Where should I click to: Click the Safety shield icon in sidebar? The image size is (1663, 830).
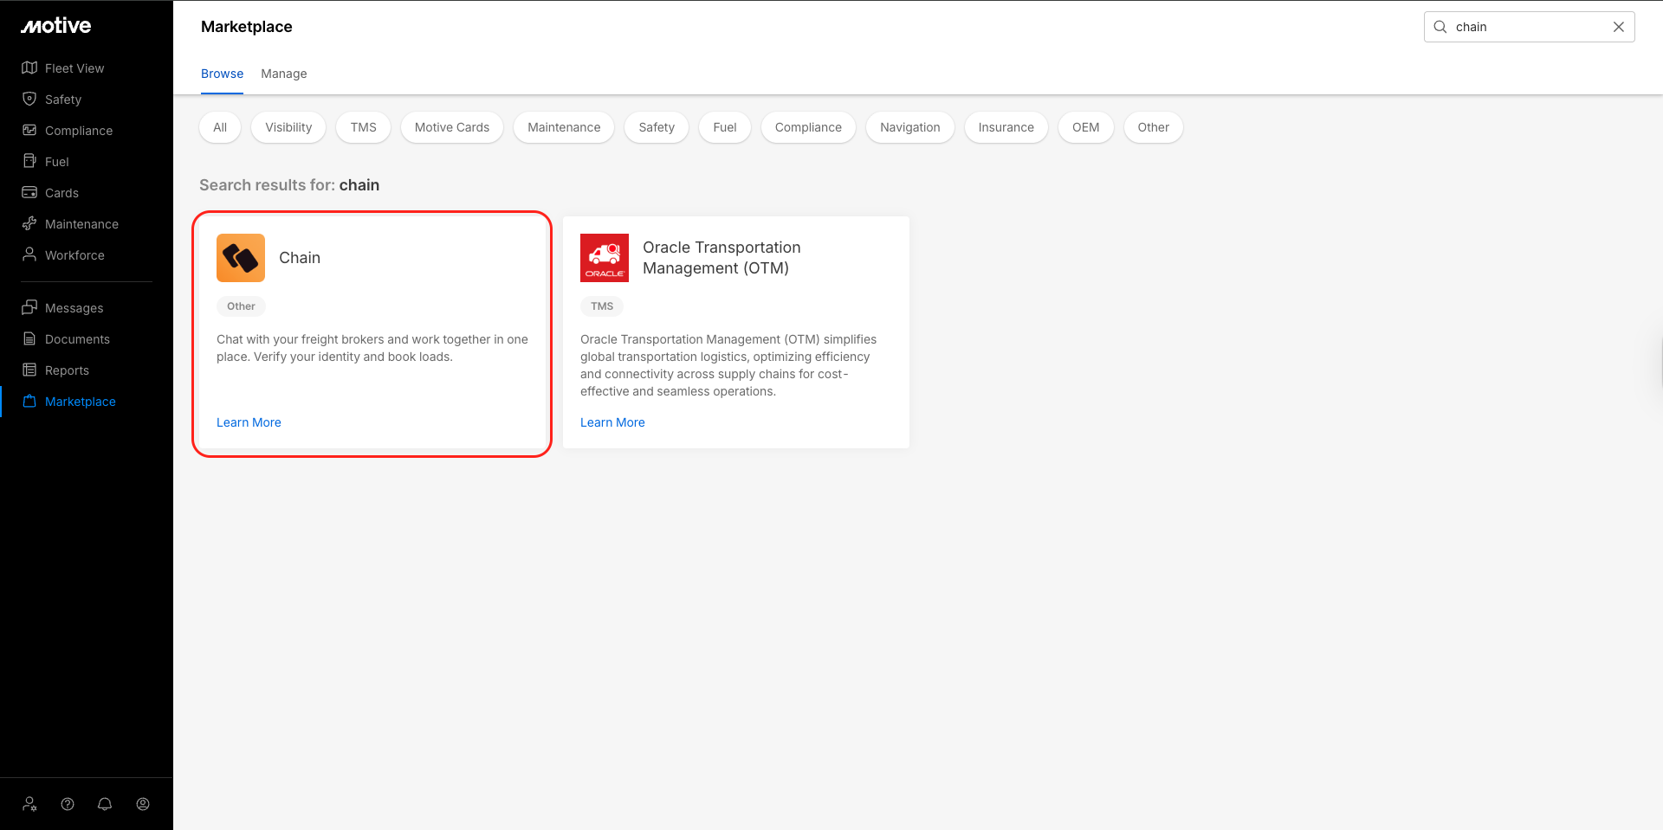coord(29,100)
